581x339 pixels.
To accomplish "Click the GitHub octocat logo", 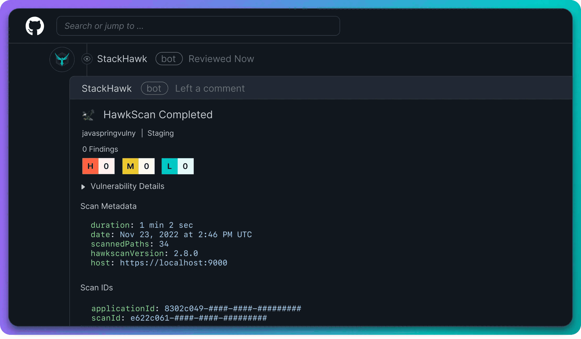I will pyautogui.click(x=34, y=26).
